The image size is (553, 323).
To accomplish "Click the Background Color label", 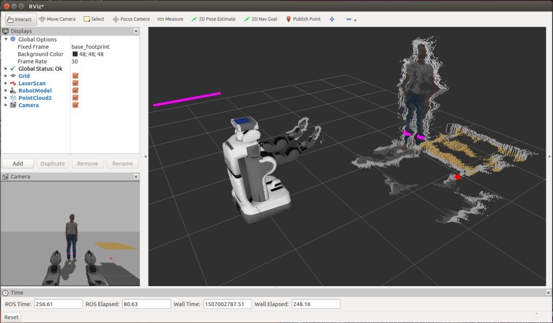I will coord(40,54).
